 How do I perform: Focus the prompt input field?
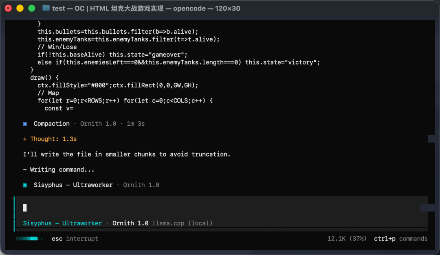tap(222, 208)
